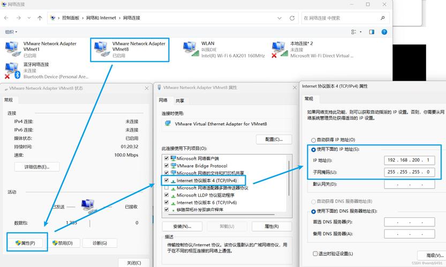Click 详细信息(E)... button
Screen dimensions: 446x267
[37, 167]
